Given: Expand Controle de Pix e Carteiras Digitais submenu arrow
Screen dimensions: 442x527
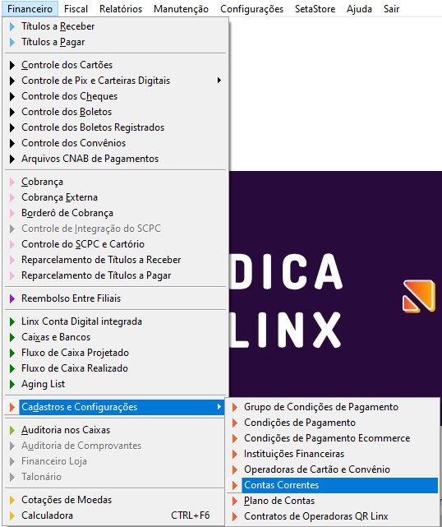Looking at the screenshot, I should click(219, 81).
